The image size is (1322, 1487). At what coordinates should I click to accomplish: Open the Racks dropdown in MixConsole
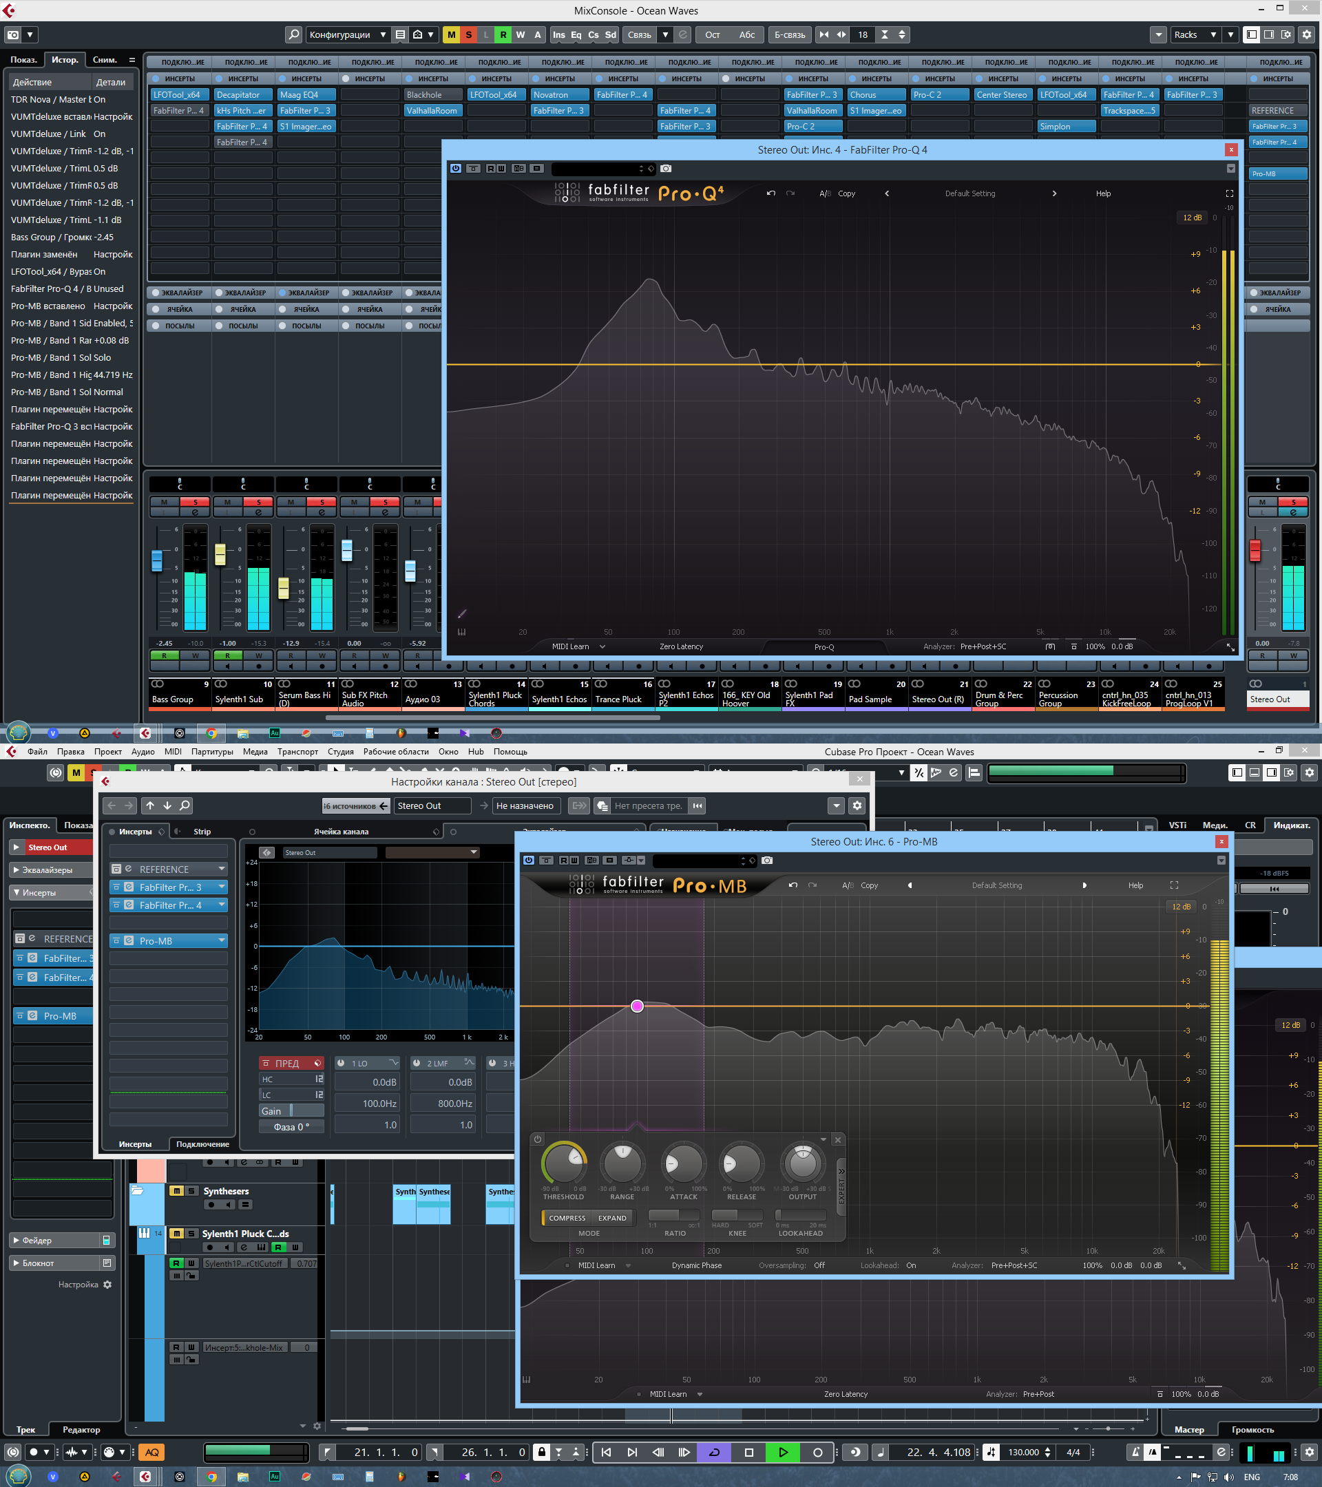[1193, 34]
